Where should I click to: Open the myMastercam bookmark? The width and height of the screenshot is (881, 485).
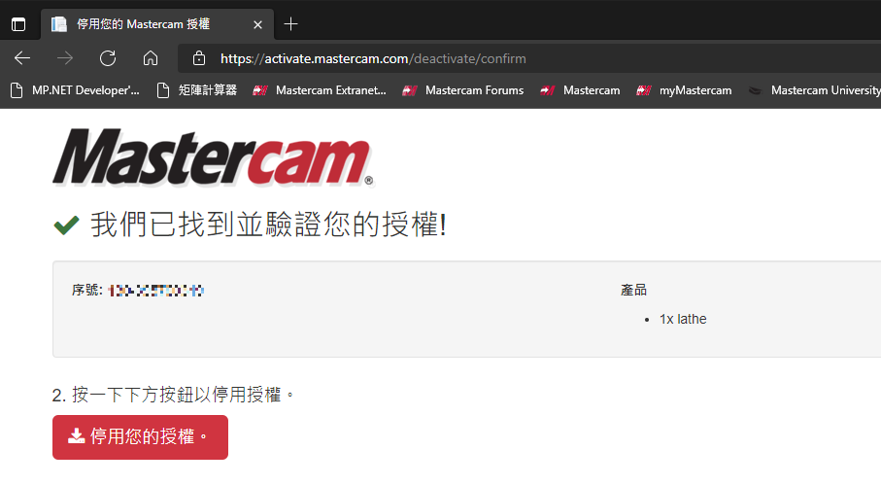[684, 90]
